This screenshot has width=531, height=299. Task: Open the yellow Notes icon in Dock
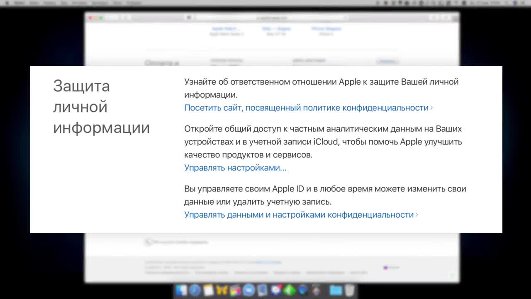click(x=208, y=290)
